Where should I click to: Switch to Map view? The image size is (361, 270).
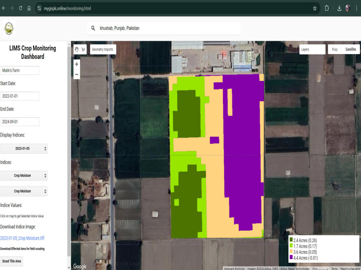click(335, 49)
